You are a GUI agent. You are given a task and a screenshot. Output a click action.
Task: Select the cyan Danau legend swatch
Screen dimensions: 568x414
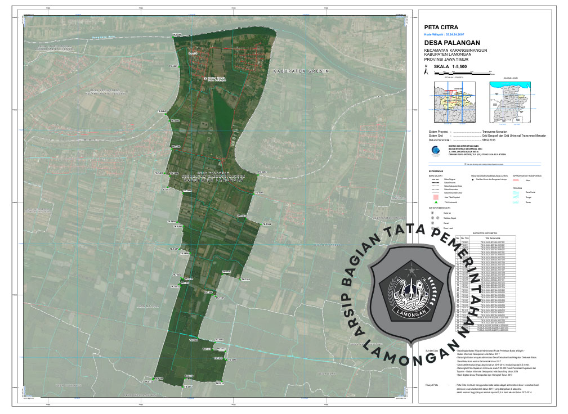click(x=516, y=202)
